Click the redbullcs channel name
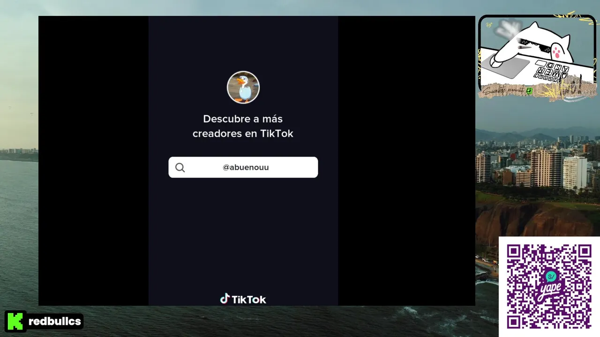This screenshot has height=337, width=600. (x=55, y=322)
